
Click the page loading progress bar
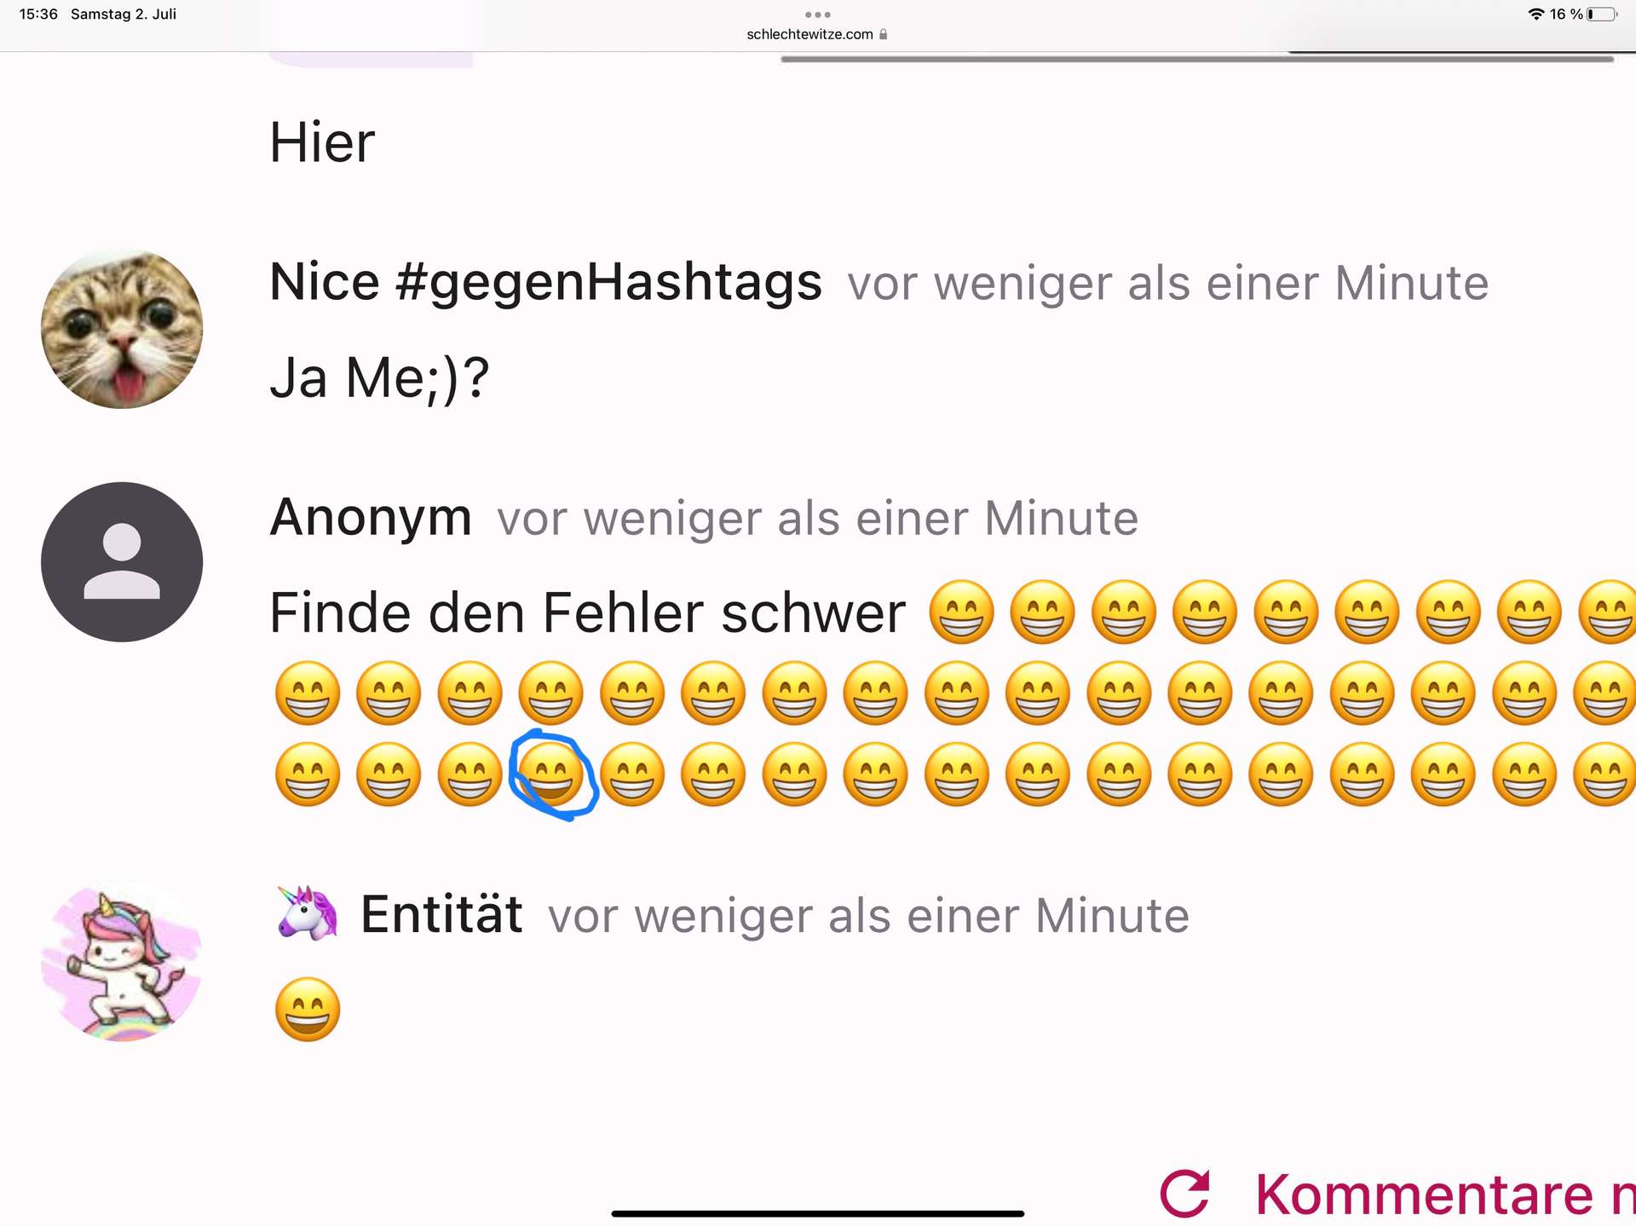1196,59
